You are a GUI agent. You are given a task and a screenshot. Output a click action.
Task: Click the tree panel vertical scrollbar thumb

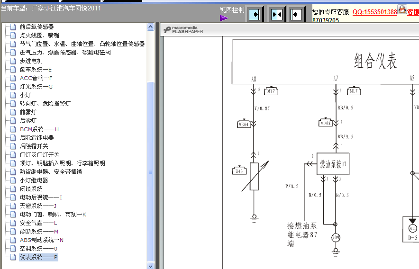(151, 170)
